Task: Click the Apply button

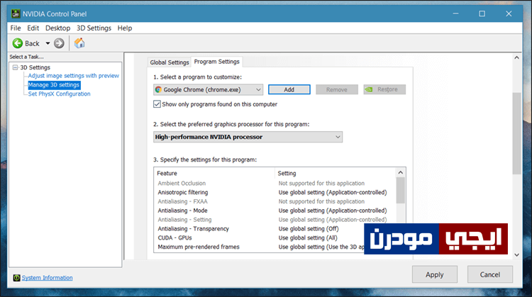Action: 435,274
